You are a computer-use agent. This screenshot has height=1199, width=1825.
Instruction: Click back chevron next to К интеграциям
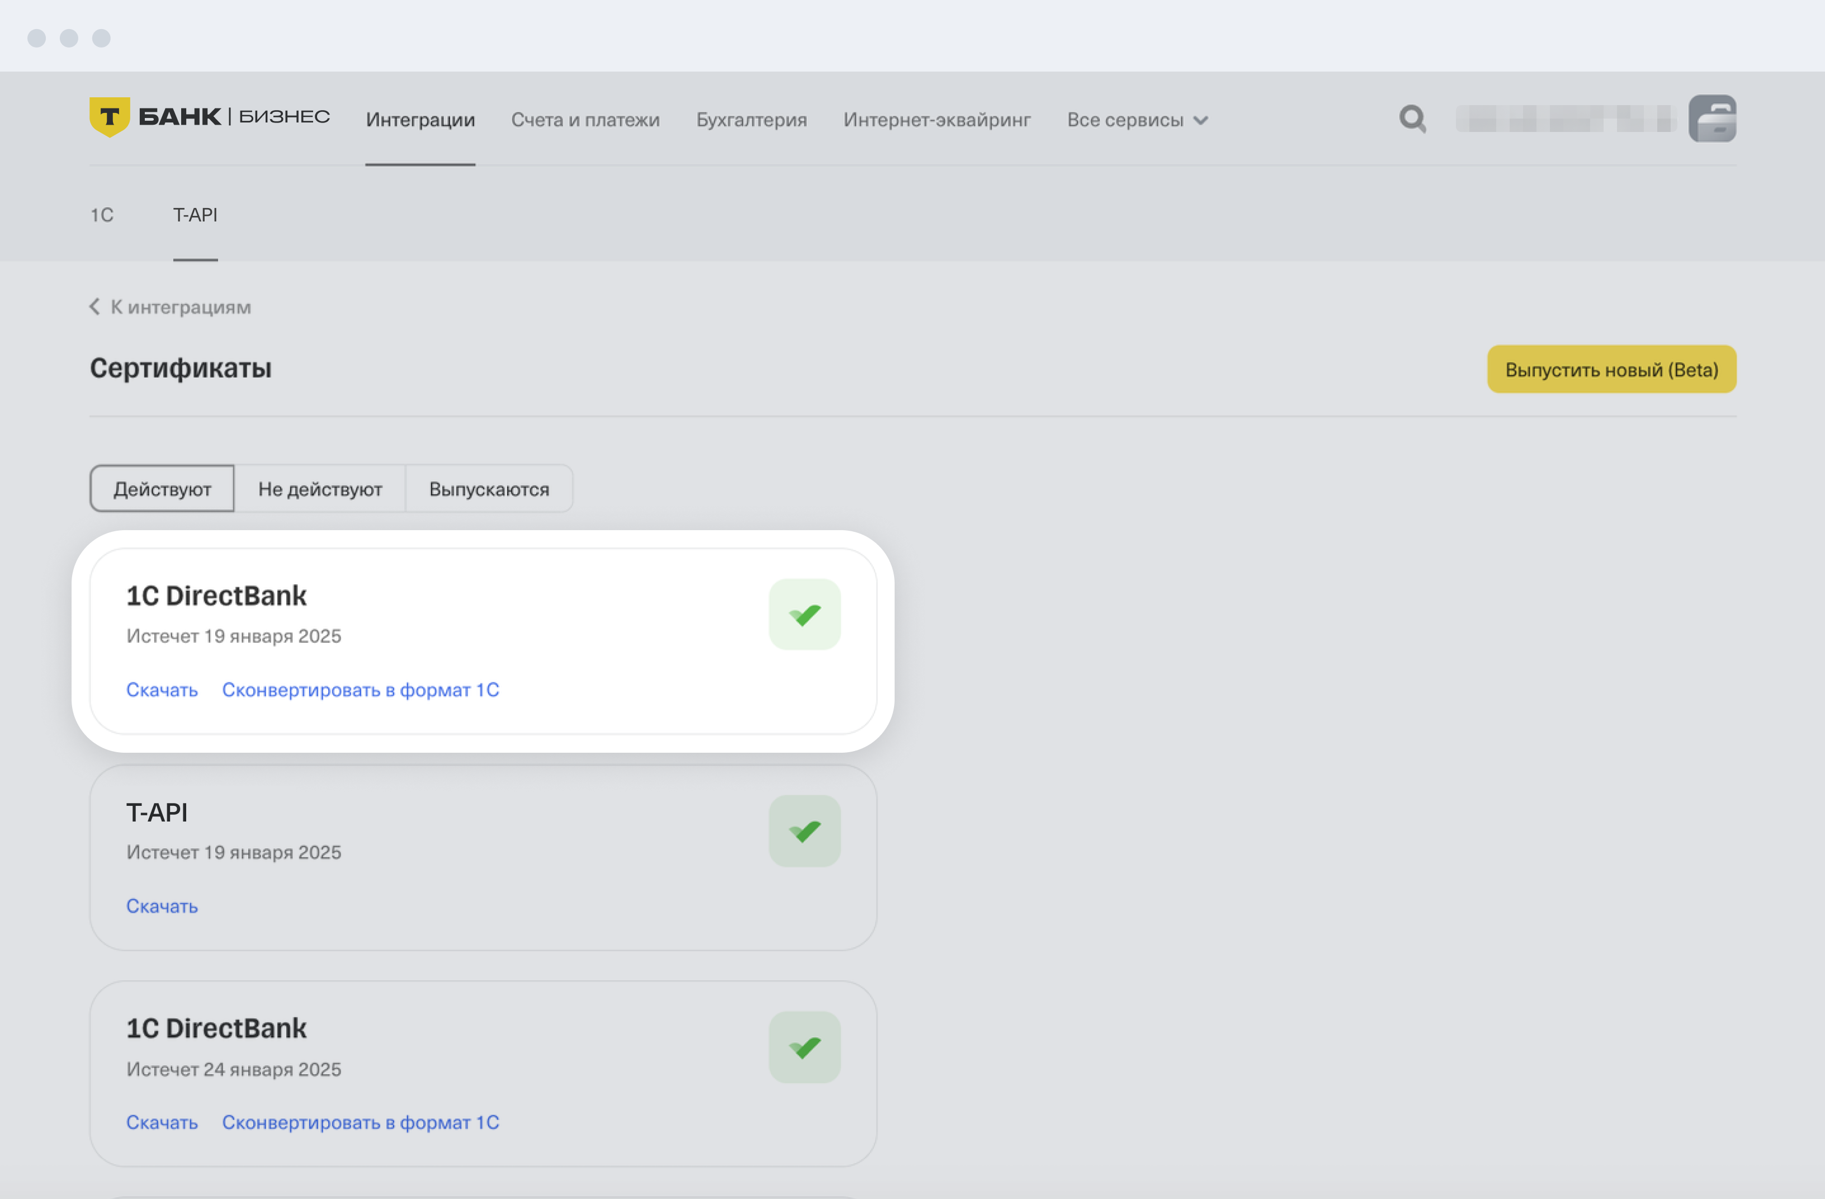coord(94,307)
